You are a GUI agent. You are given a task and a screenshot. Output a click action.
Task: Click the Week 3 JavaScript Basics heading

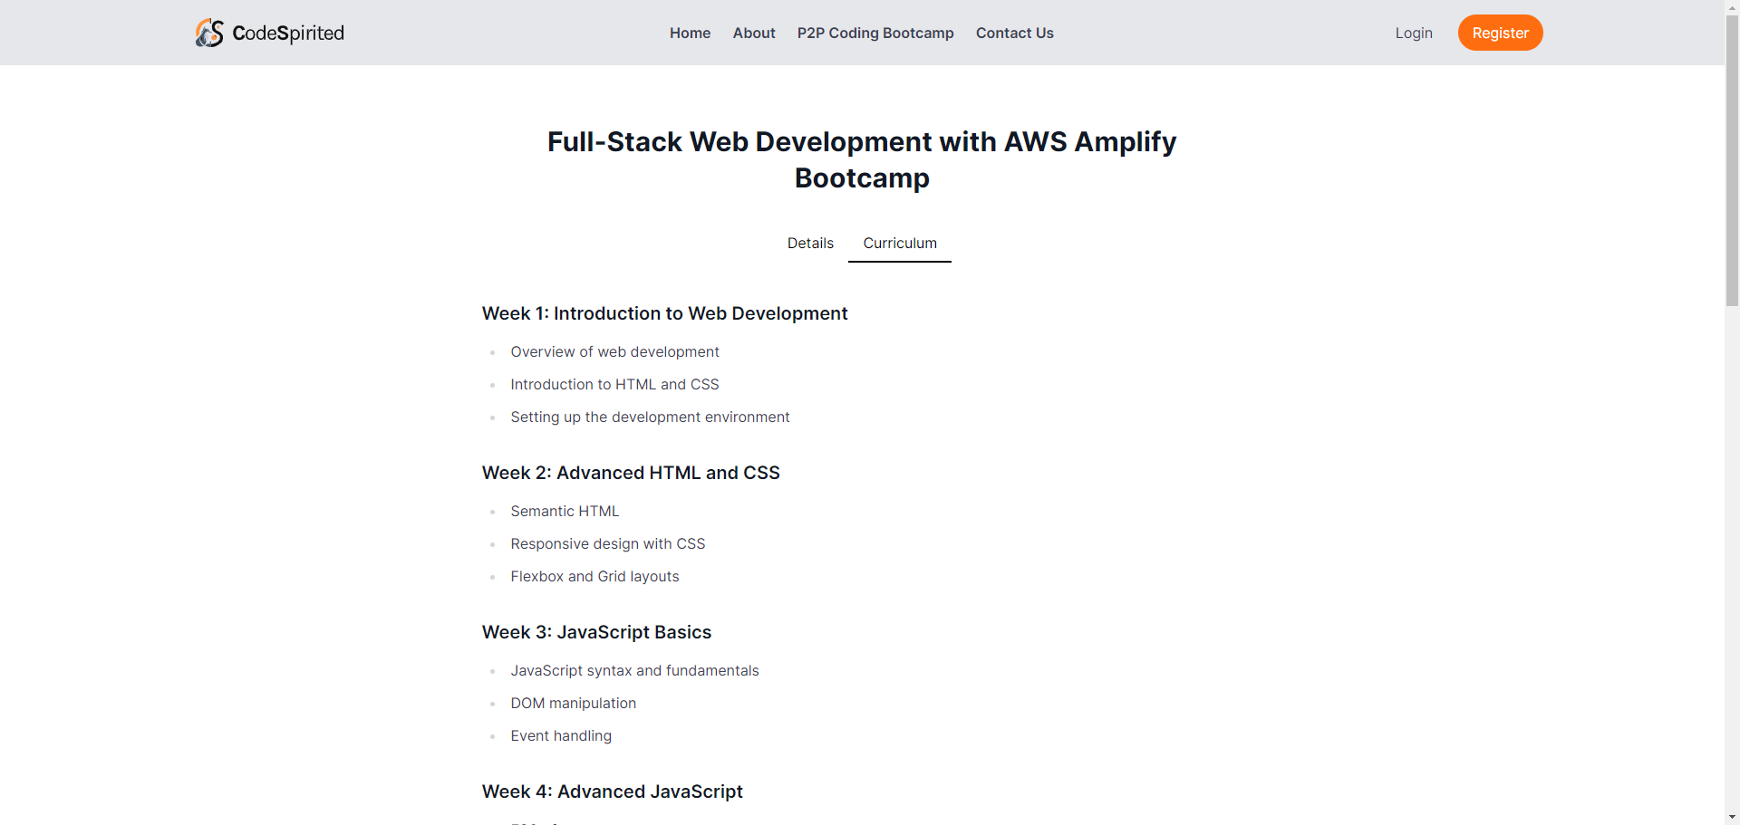[x=596, y=632]
